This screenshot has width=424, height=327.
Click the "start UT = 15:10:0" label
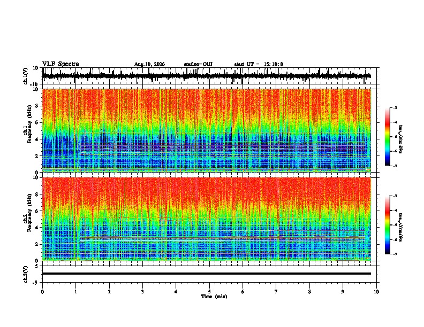(259, 64)
